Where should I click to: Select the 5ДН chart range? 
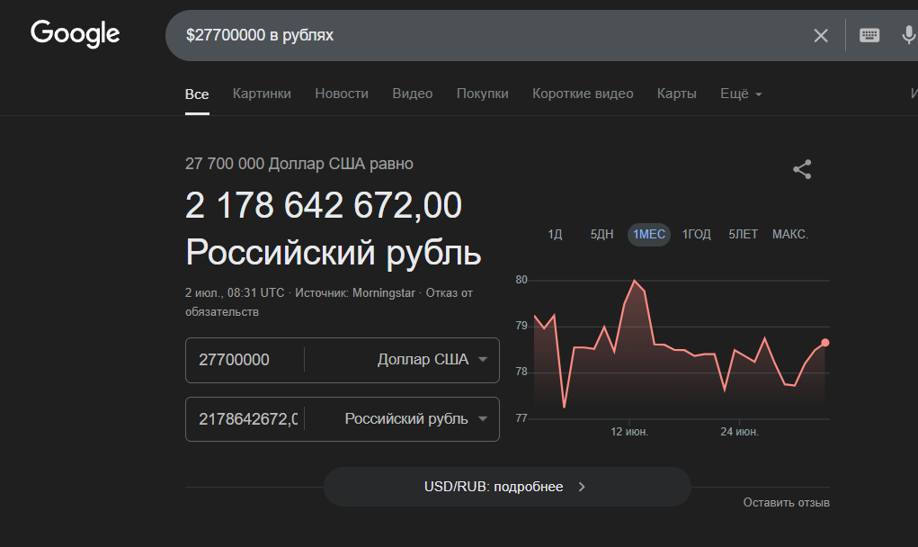point(602,235)
